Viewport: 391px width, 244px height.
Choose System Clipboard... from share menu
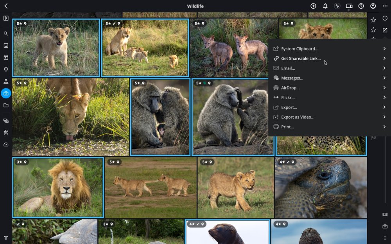[330, 49]
